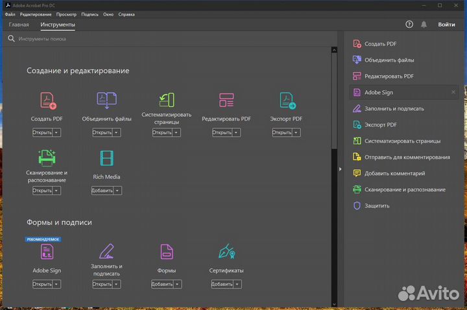The image size is (467, 310).
Task: Click the Отправить для комментирования icon in sidebar
Action: pos(357,157)
